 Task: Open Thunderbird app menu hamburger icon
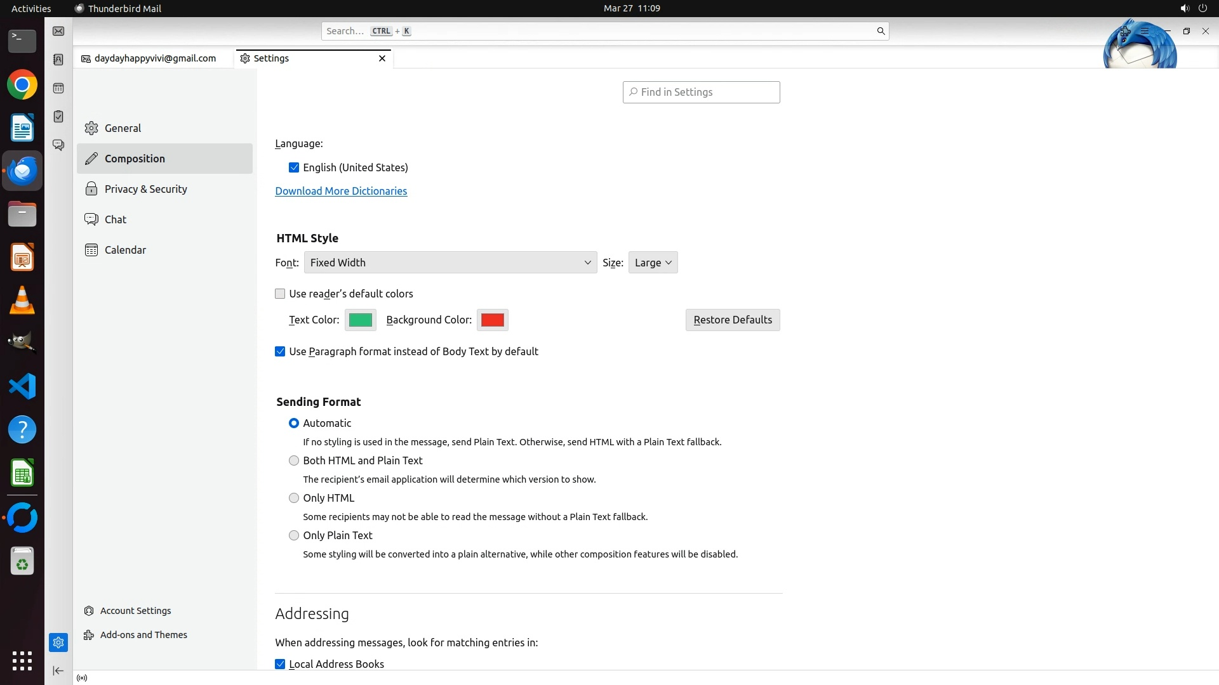pyautogui.click(x=1145, y=31)
